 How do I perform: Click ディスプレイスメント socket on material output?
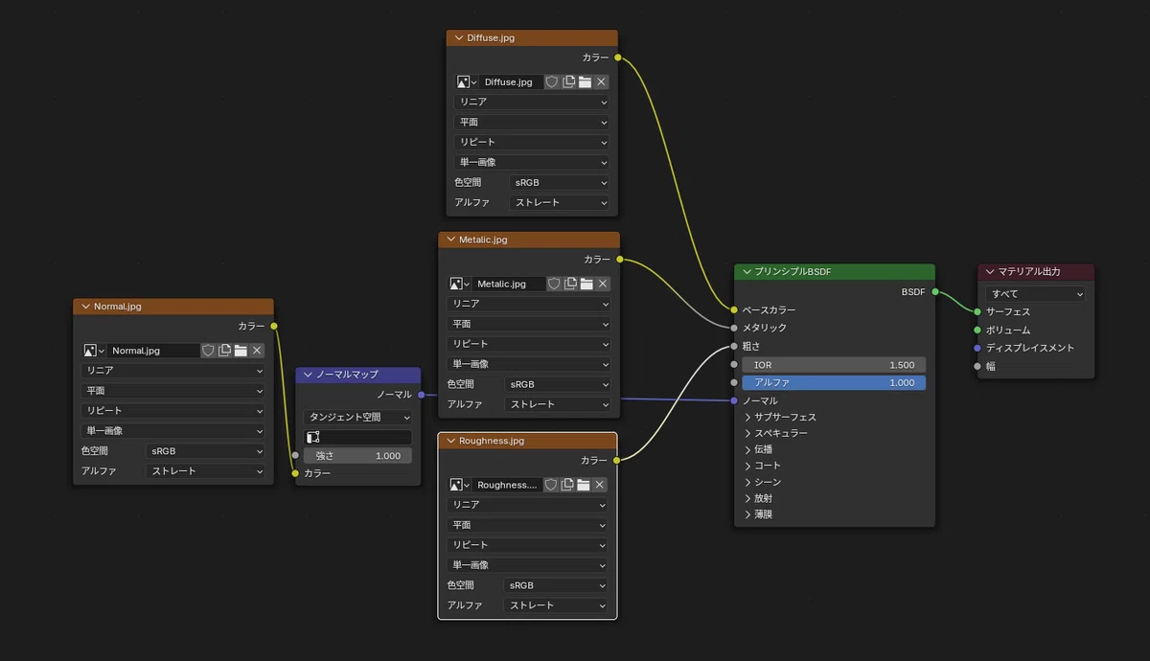(977, 349)
